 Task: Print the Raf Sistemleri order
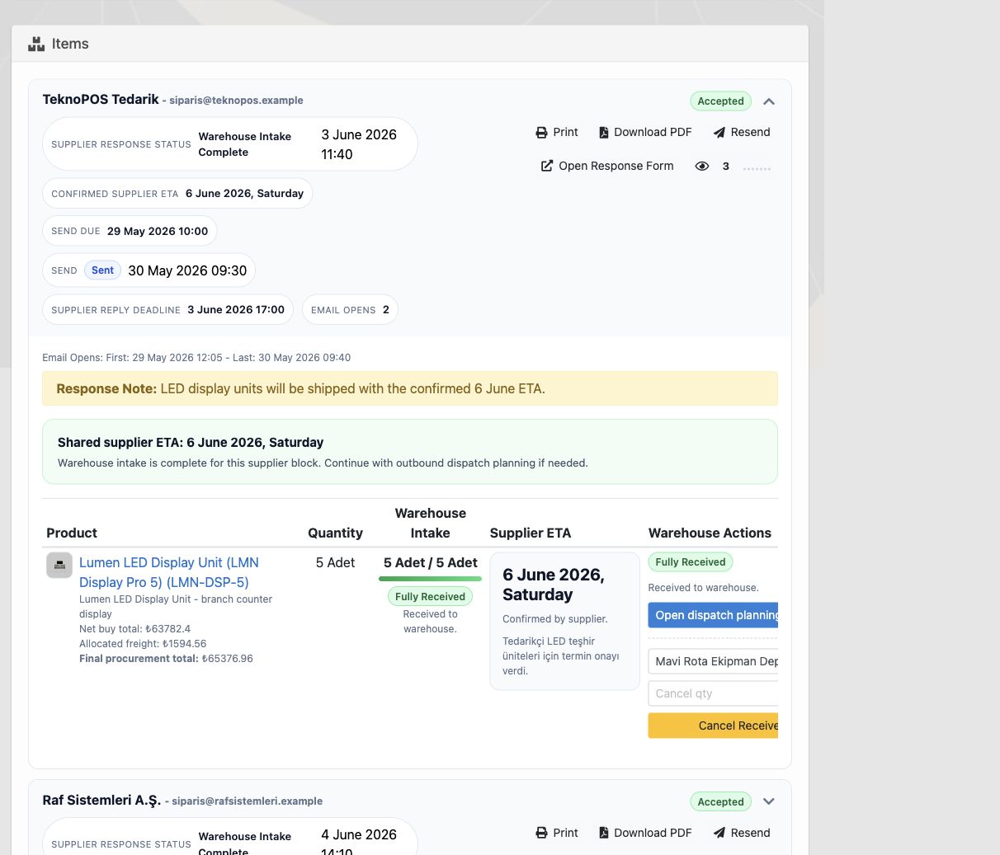coord(557,833)
